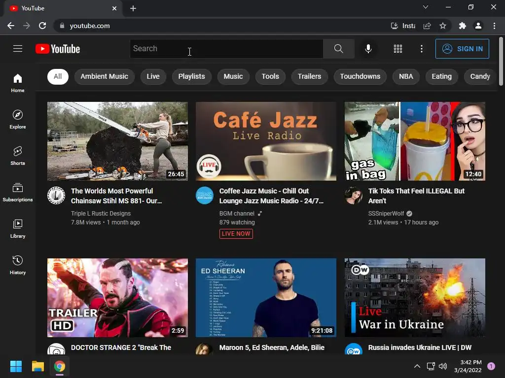This screenshot has height=378, width=505.
Task: Click the YouTube logo
Action: [x=58, y=49]
